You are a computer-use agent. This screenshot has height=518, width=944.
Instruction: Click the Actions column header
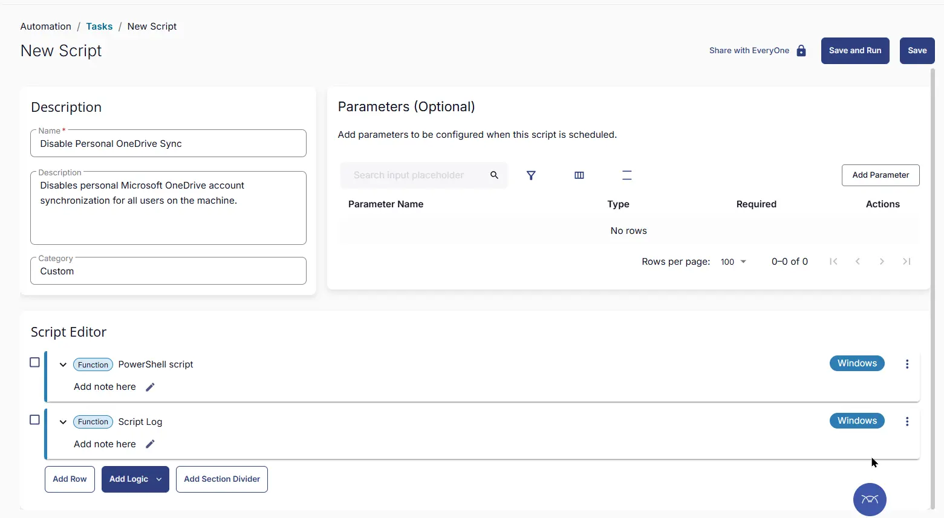click(883, 204)
